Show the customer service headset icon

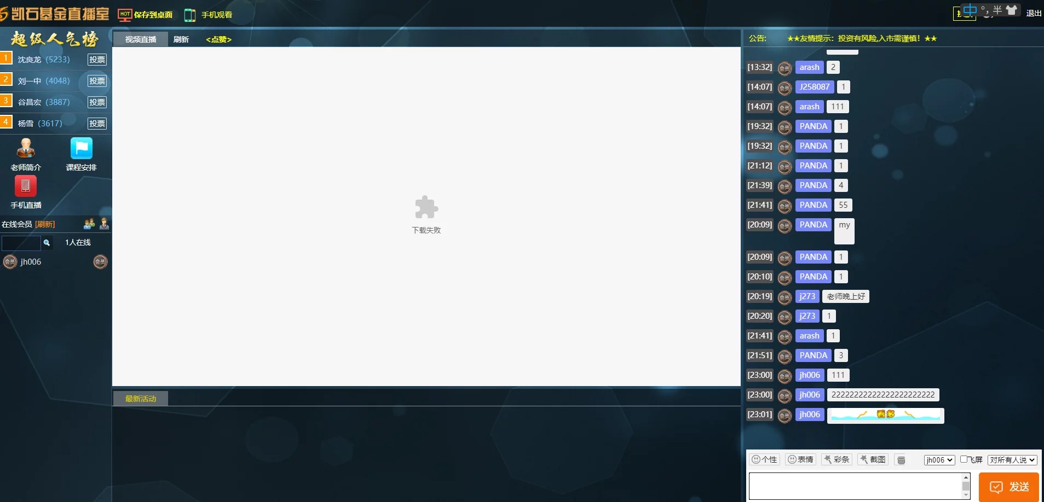pyautogui.click(x=104, y=224)
